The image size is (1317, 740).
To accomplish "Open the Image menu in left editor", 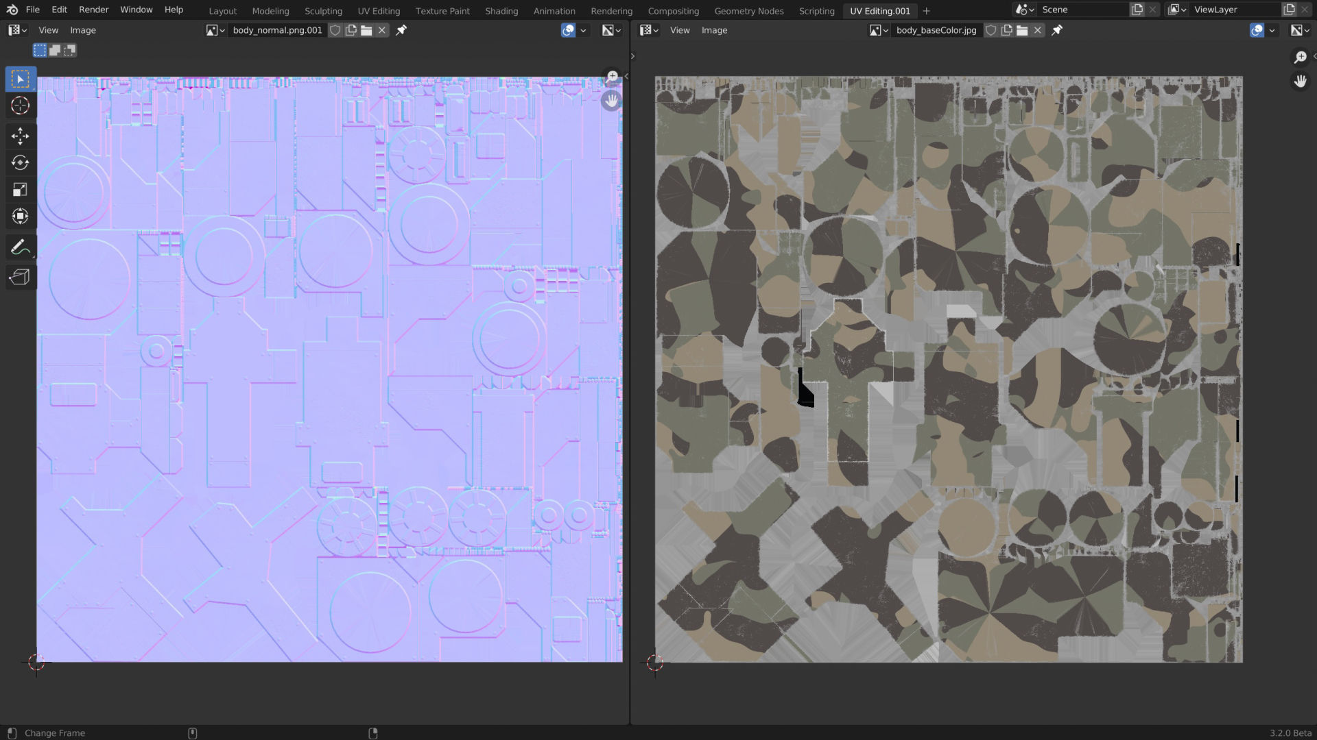I will click(83, 30).
